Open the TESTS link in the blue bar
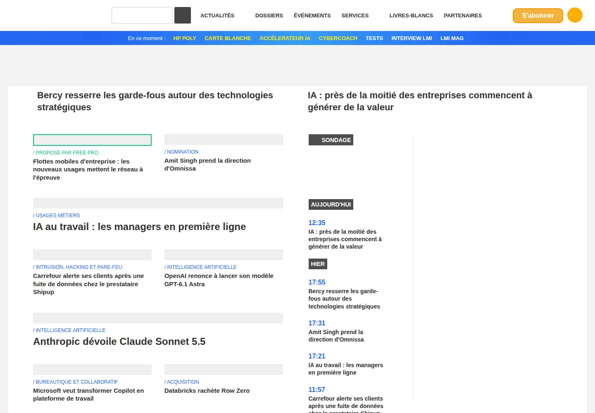Viewport: 595px width, 413px height. [374, 38]
